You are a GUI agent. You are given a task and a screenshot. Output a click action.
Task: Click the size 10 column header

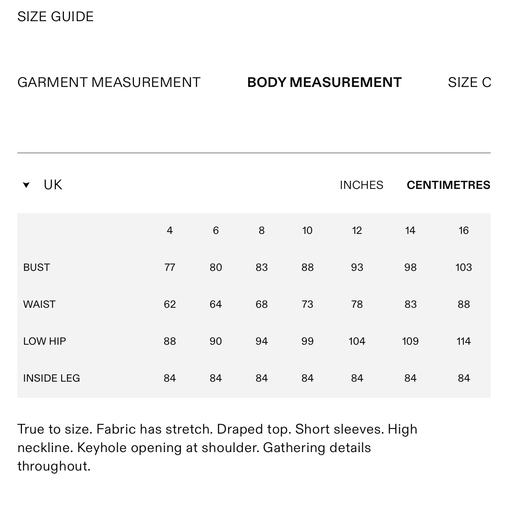307,230
